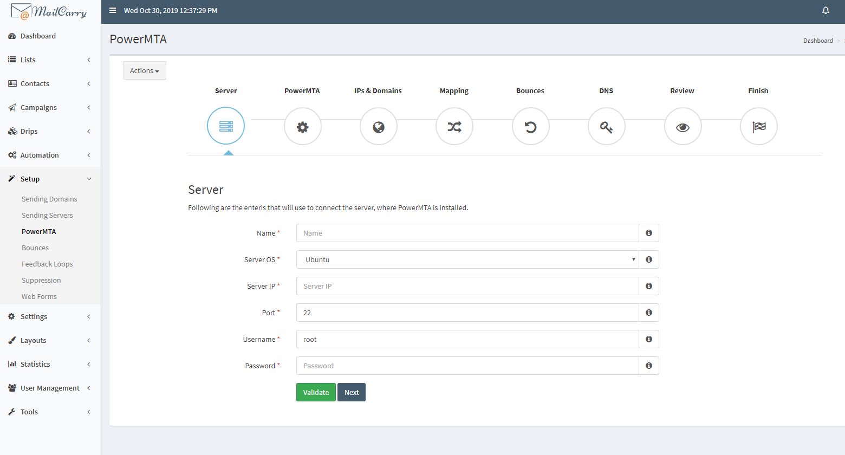The width and height of the screenshot is (845, 455).
Task: Click the Next button
Action: (x=352, y=392)
